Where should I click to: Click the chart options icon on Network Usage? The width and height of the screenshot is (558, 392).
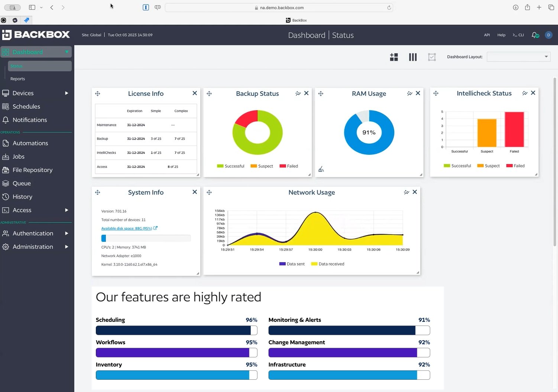tap(406, 192)
